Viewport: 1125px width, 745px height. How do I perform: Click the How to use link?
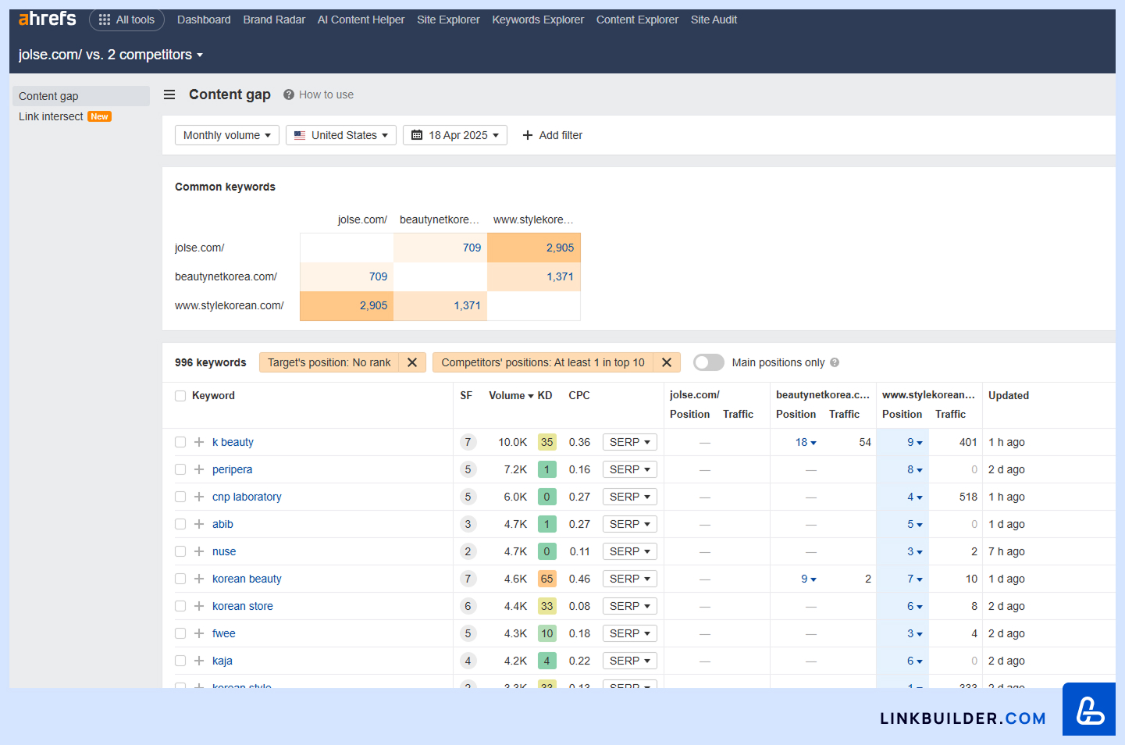tap(326, 94)
